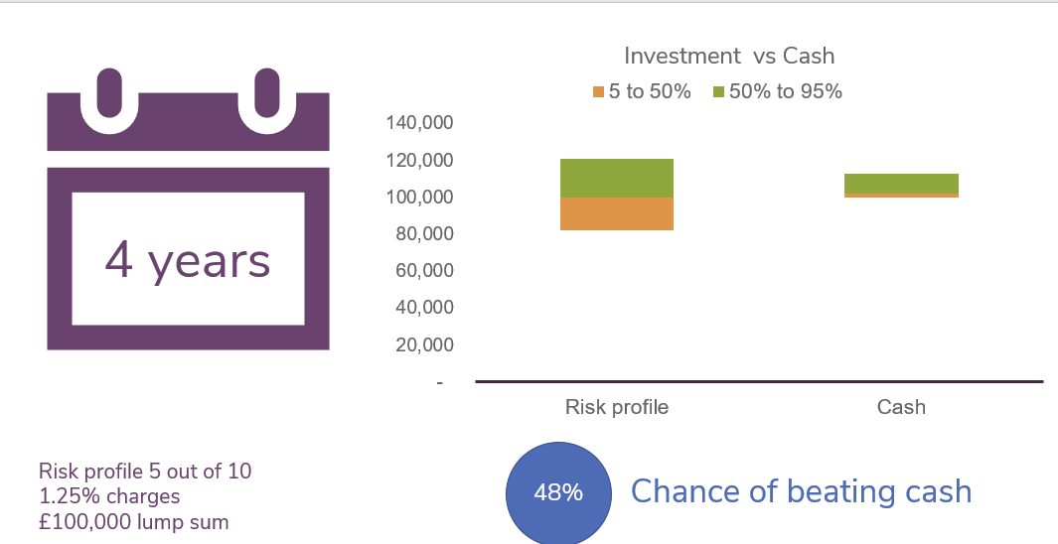Click the "£100,000 lump sum" text
Viewport: 1058px width, 544px height.
pos(133,522)
